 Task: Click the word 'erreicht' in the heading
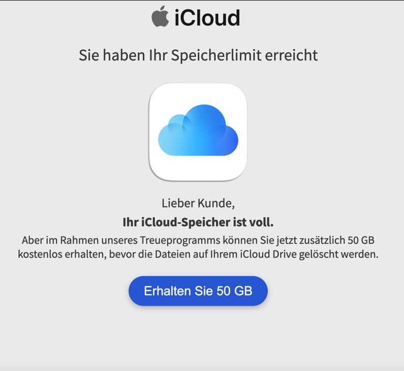[x=291, y=55]
